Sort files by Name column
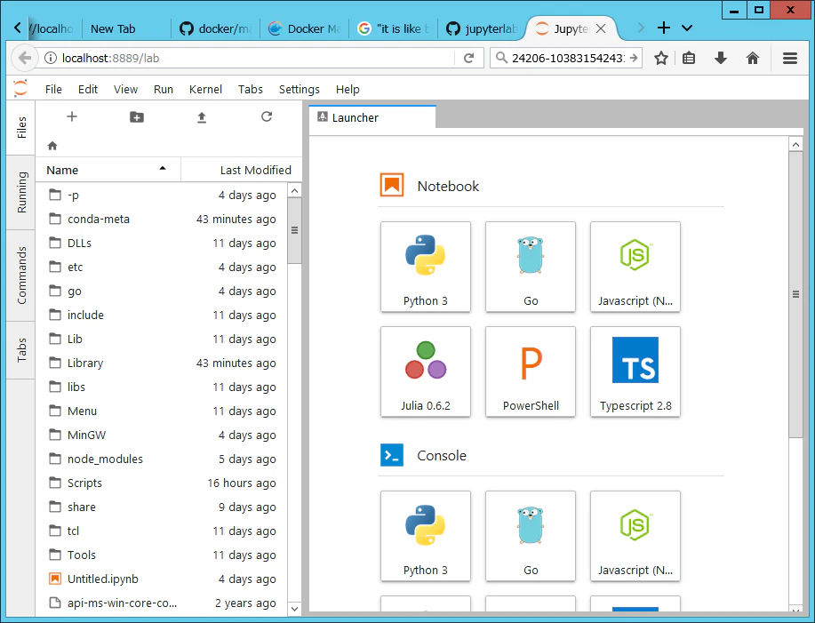 point(108,170)
